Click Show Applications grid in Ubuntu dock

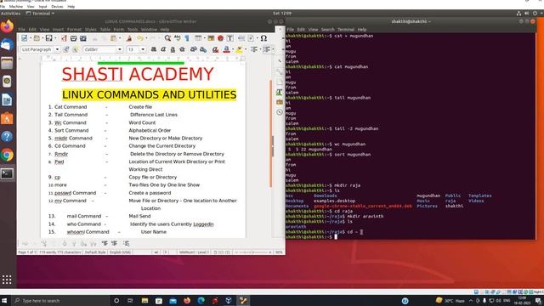[x=7, y=280]
